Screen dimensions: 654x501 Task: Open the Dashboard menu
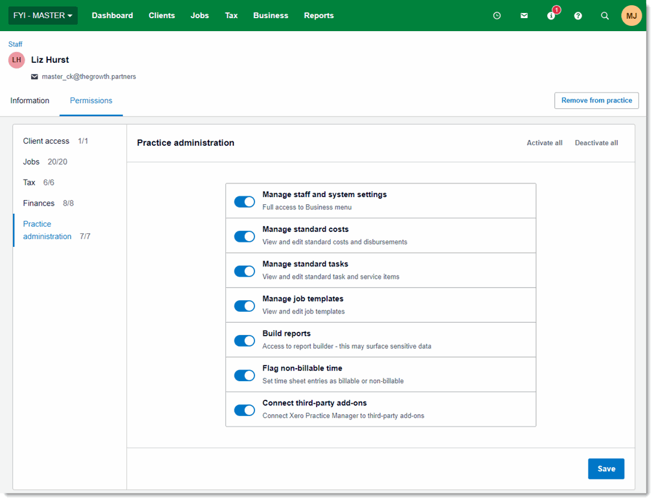(112, 16)
